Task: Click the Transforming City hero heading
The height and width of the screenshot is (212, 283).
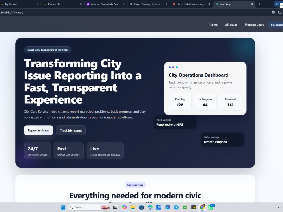Action: (83, 82)
